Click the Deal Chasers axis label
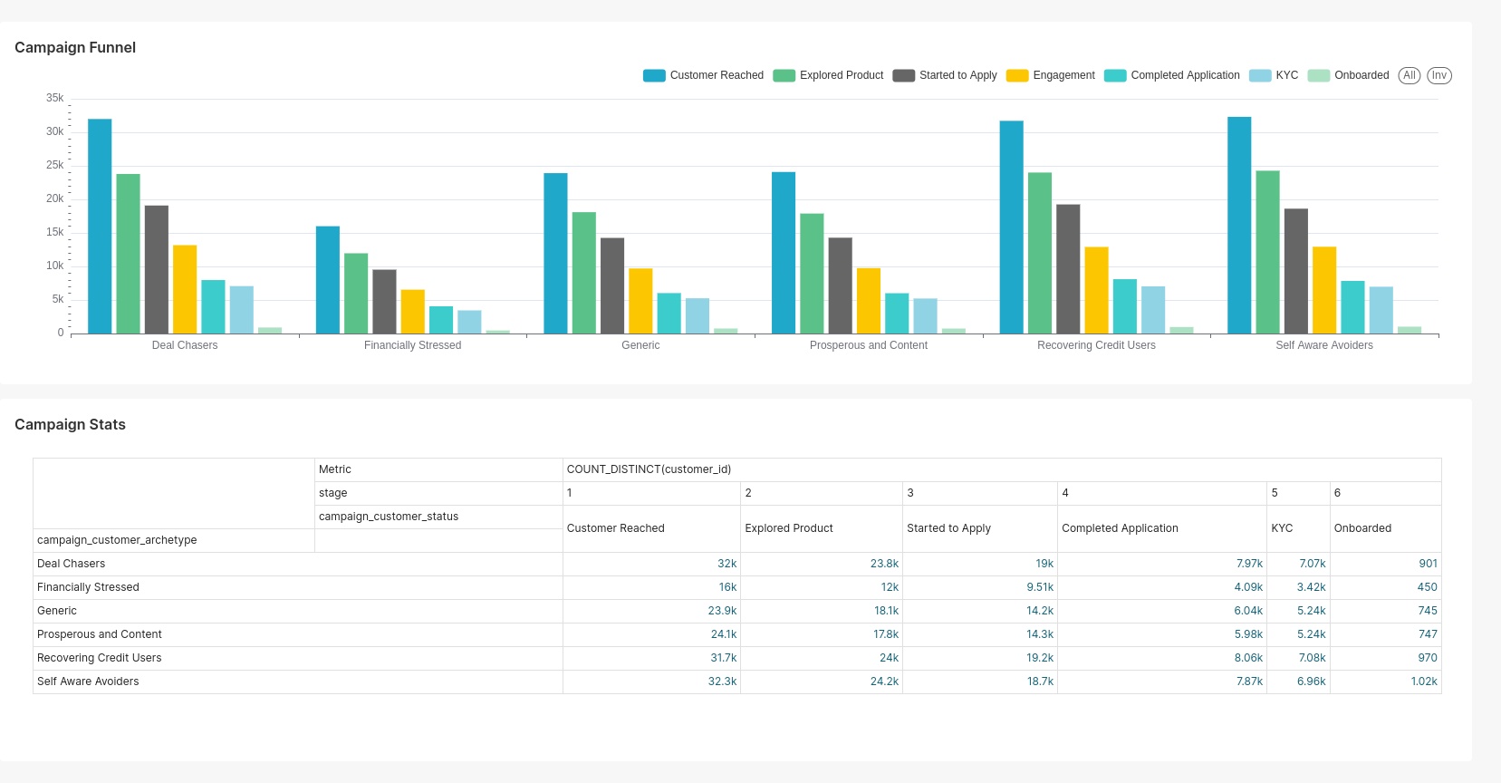1501x783 pixels. point(185,345)
